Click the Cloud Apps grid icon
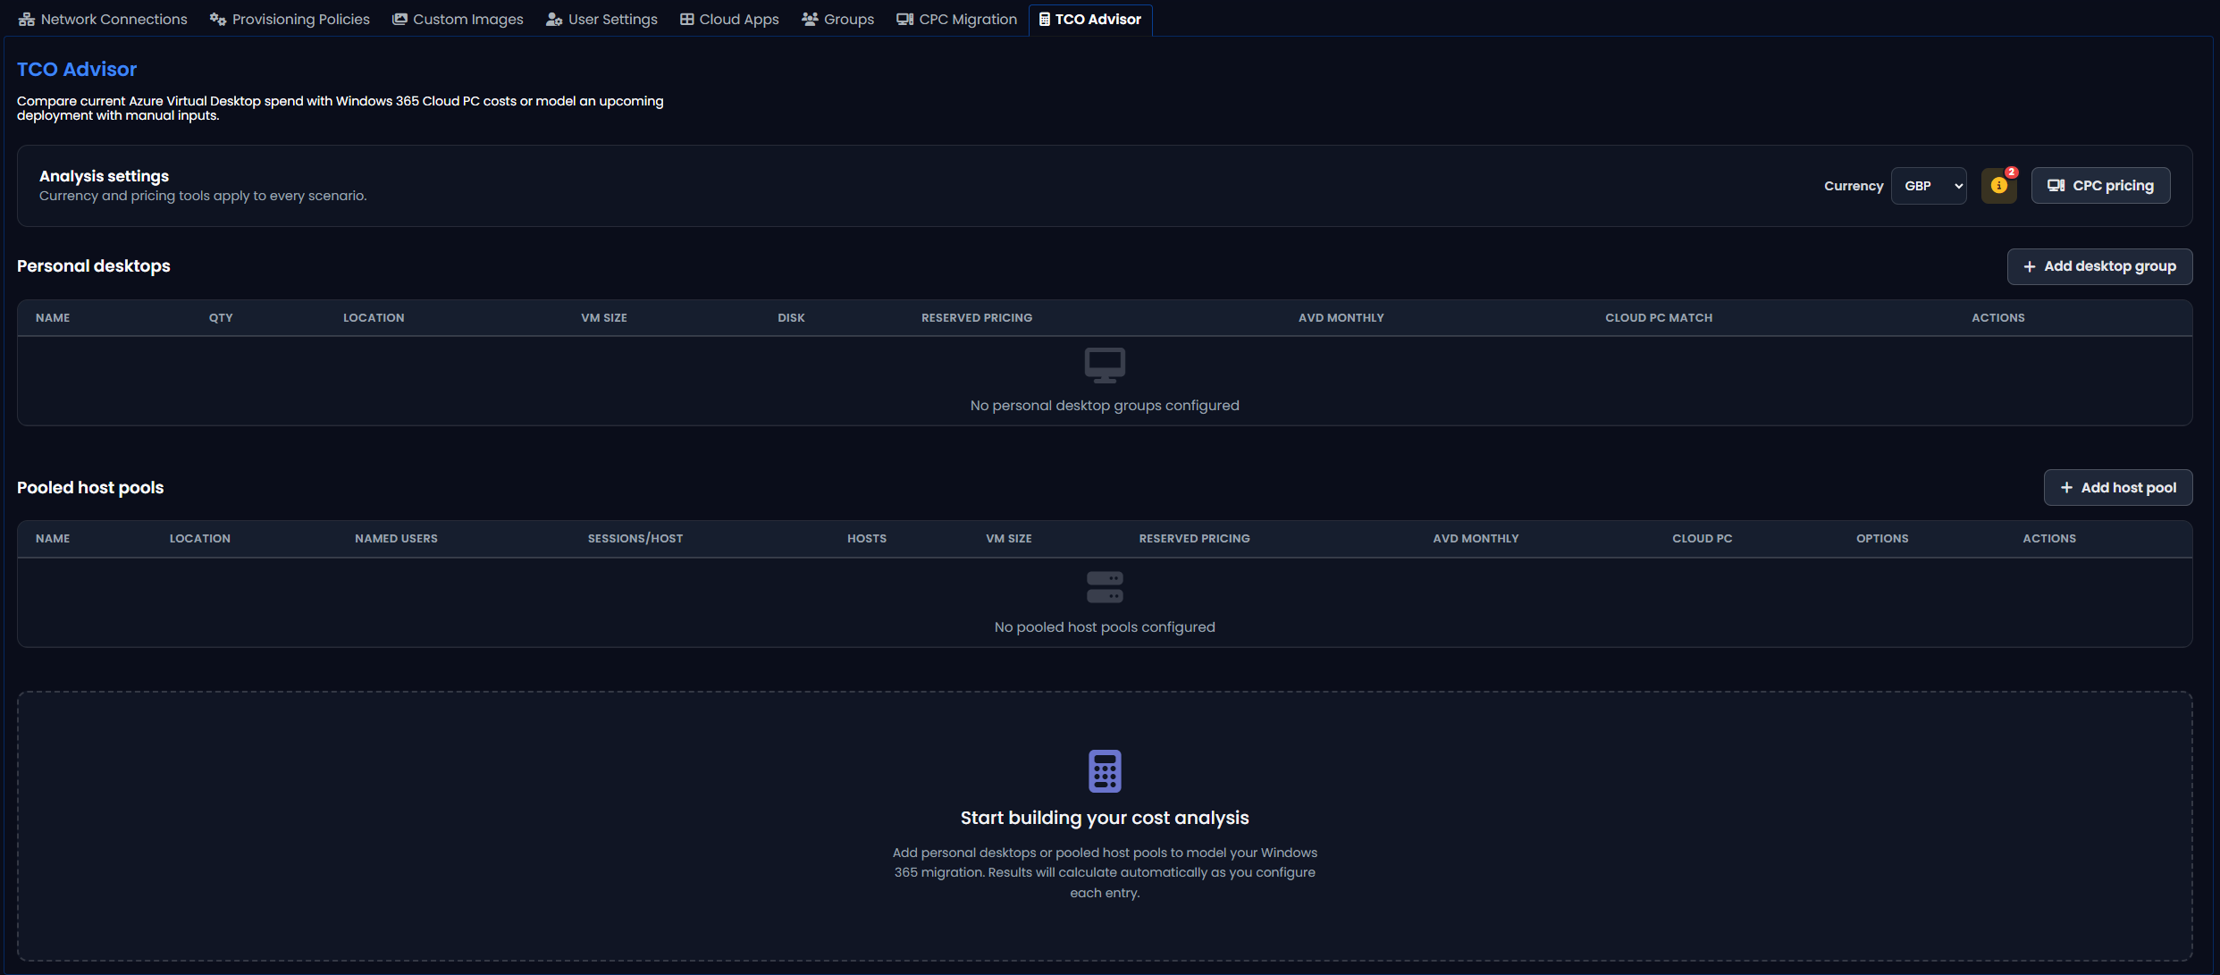 (x=686, y=19)
